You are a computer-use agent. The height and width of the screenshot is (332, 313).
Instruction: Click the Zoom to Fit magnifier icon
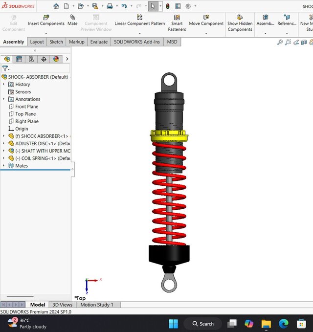point(280,43)
